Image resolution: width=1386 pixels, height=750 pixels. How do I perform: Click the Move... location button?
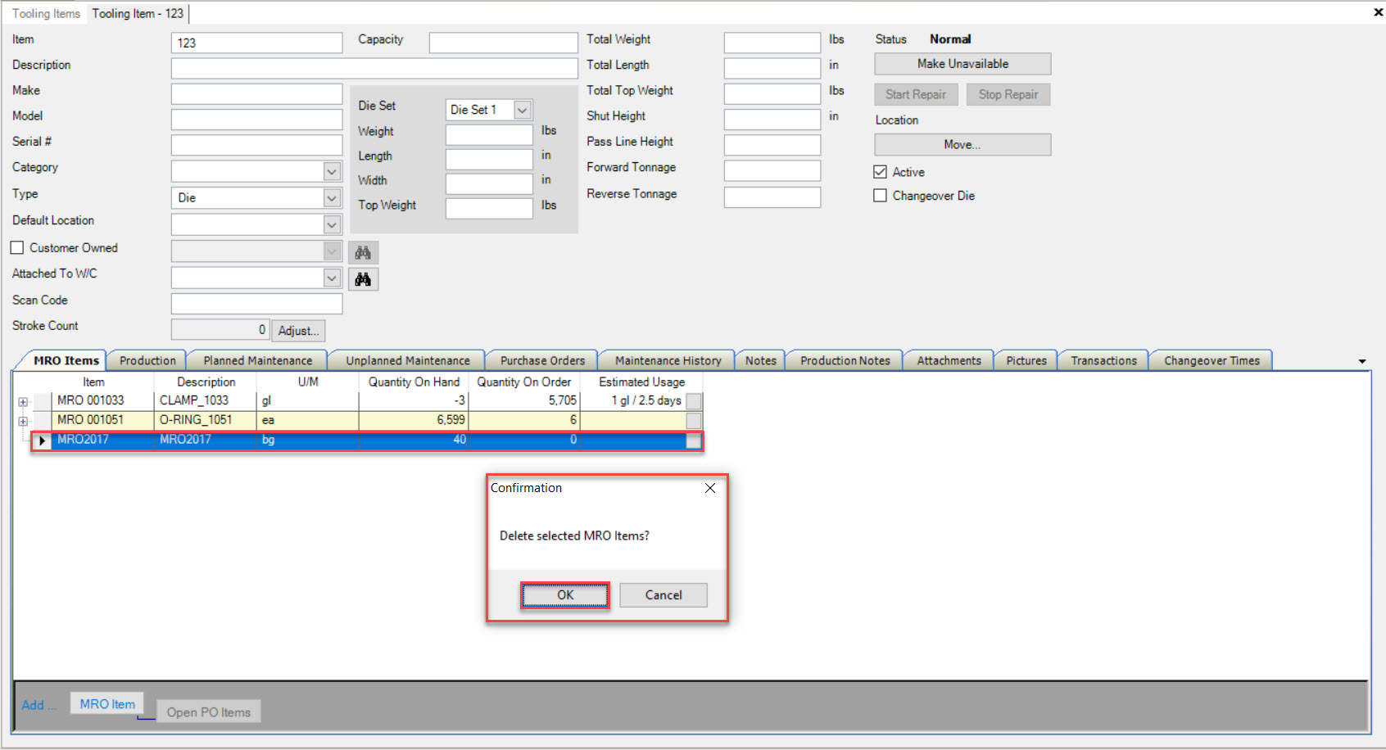point(962,145)
